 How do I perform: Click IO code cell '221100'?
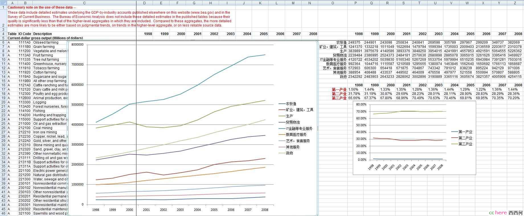[24, 170]
